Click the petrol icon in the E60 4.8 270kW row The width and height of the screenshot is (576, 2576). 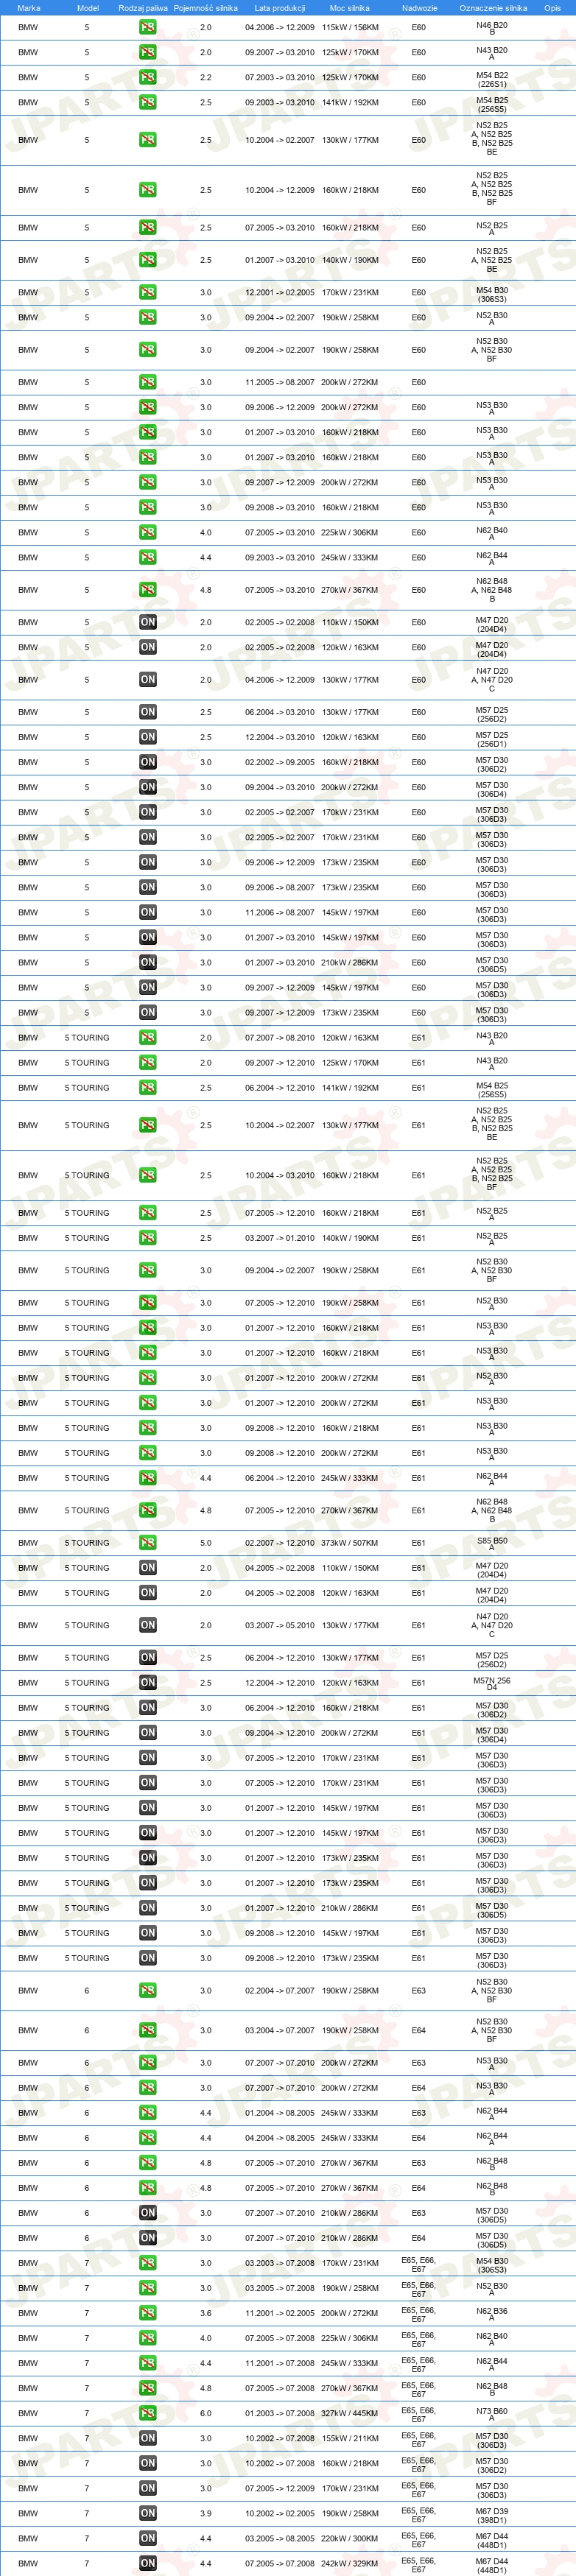[148, 590]
